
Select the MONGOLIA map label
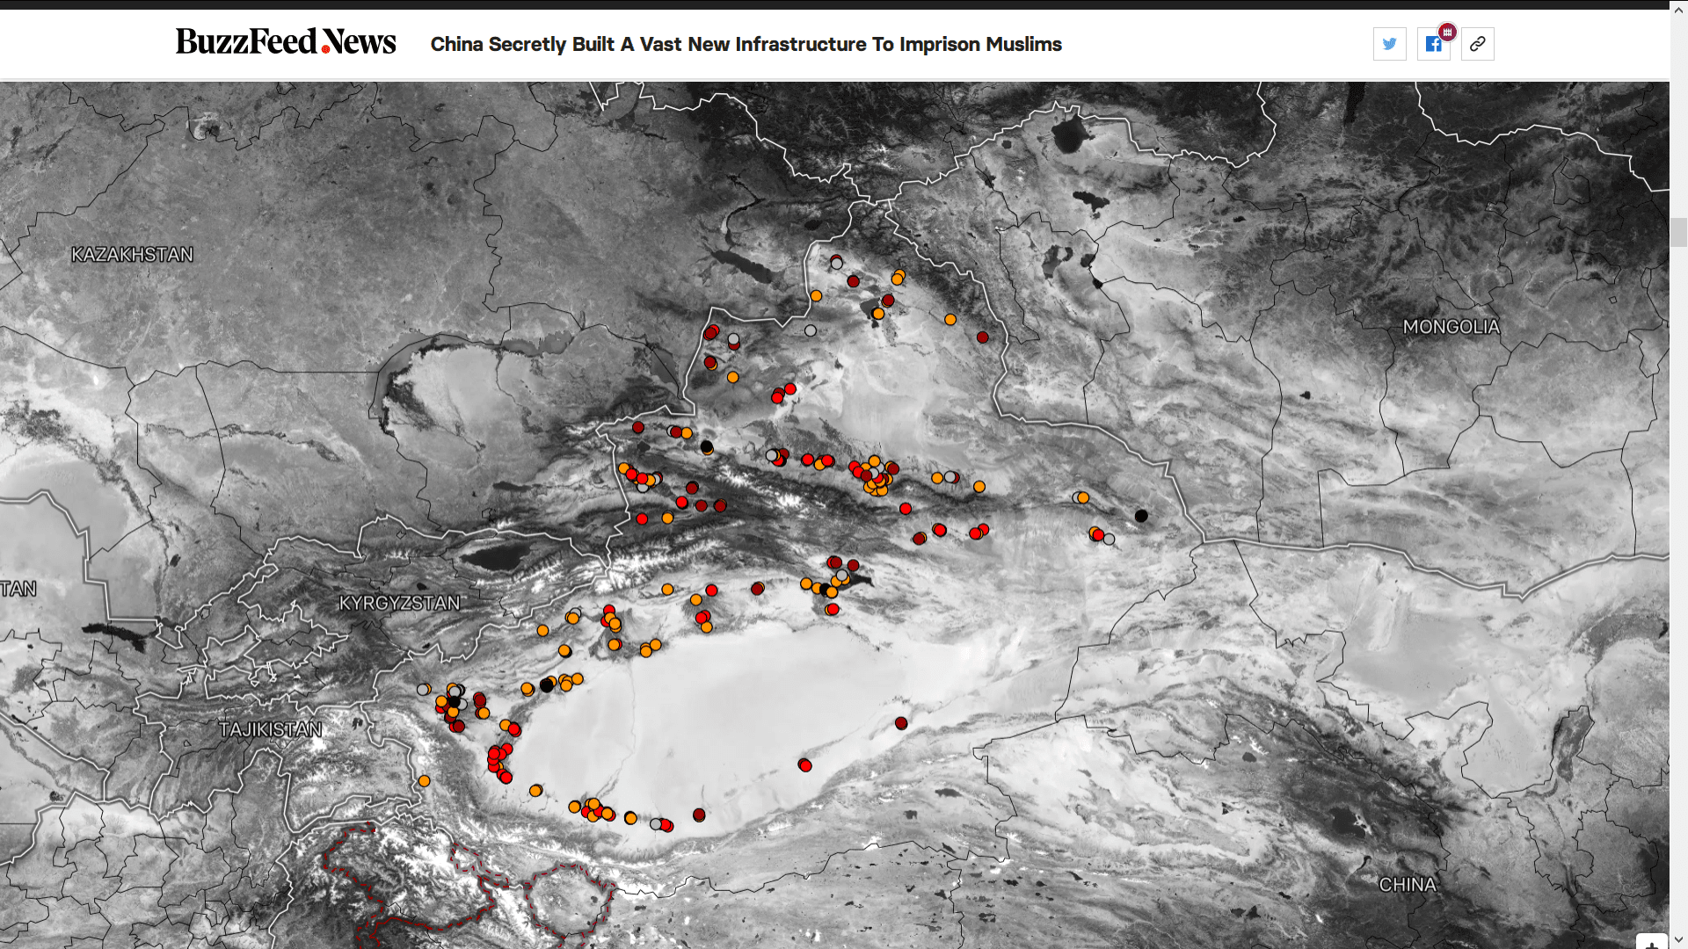[x=1451, y=327]
